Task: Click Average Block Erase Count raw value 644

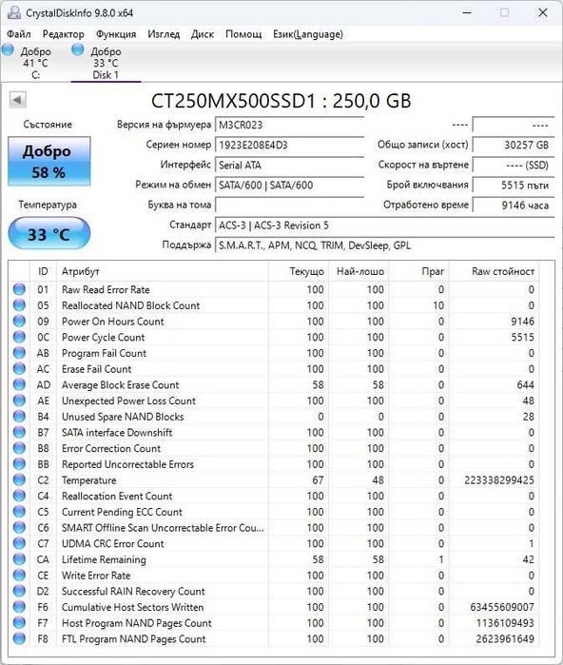Action: 525,384
